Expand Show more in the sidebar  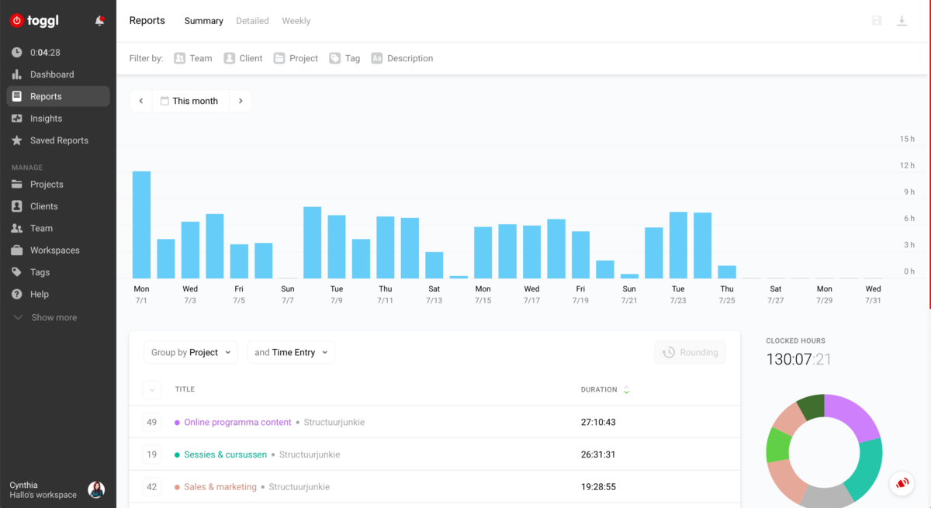click(x=54, y=317)
